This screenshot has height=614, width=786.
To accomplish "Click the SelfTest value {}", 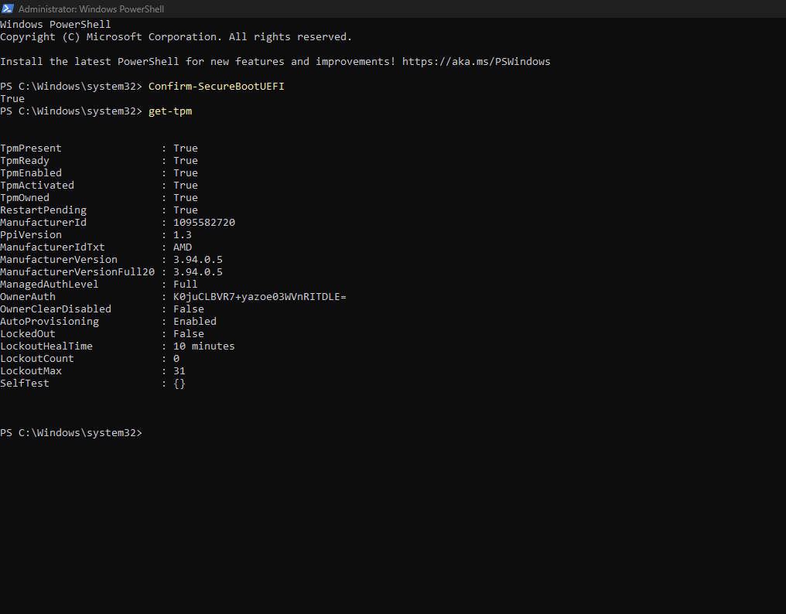I will pos(179,384).
